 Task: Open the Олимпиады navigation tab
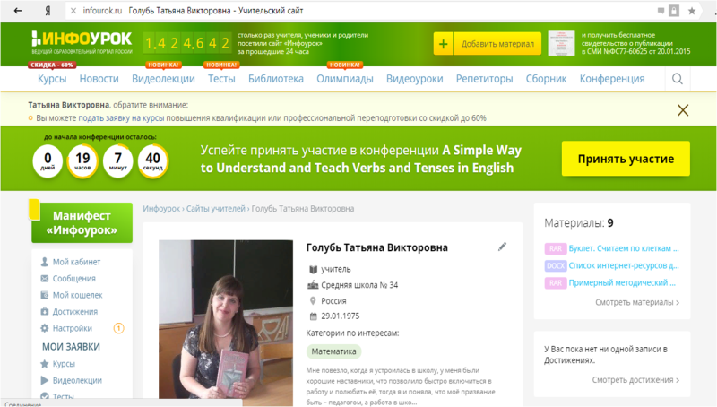click(344, 79)
